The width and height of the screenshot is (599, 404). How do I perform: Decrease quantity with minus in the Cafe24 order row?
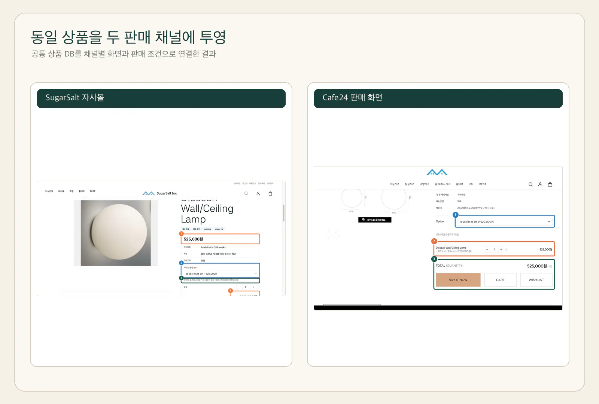pos(487,250)
